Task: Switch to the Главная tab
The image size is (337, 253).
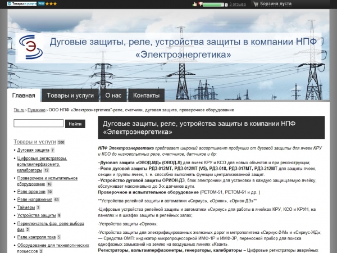Action: point(24,96)
